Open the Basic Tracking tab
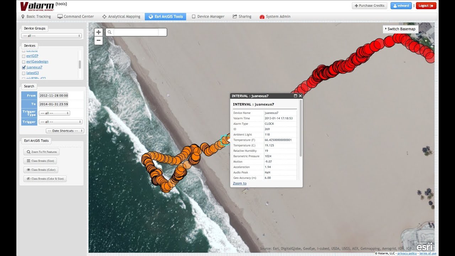This screenshot has width=455, height=256. click(x=36, y=16)
